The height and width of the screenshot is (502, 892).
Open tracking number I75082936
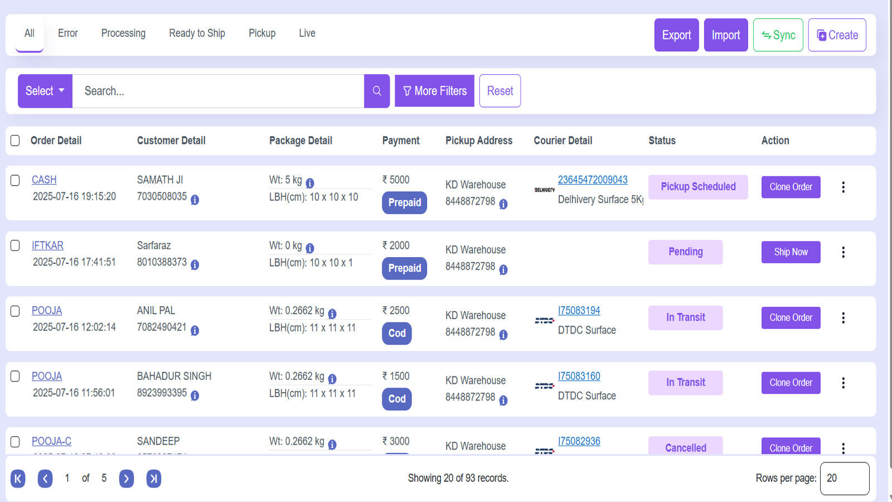pos(579,441)
